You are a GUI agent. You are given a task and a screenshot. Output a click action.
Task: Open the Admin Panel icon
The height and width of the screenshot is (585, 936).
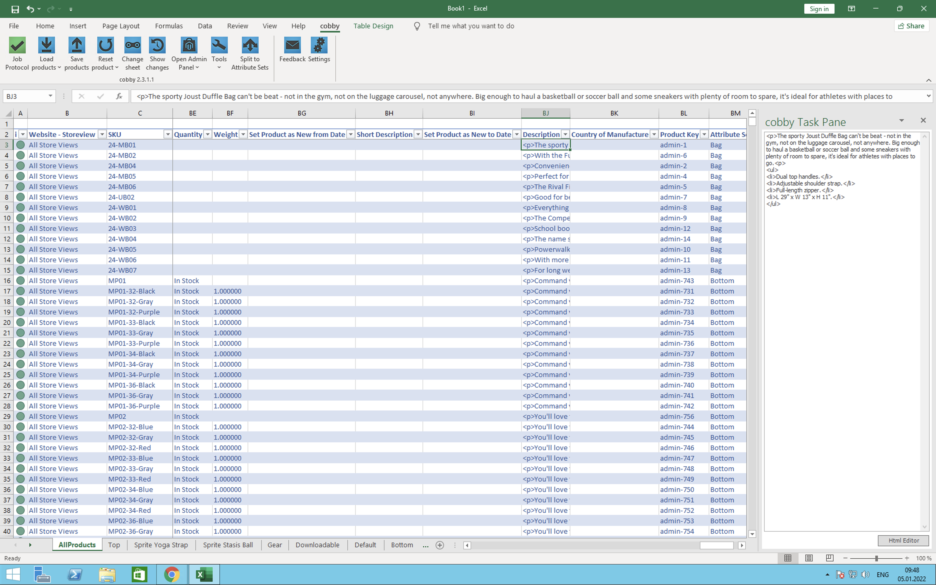click(x=189, y=46)
